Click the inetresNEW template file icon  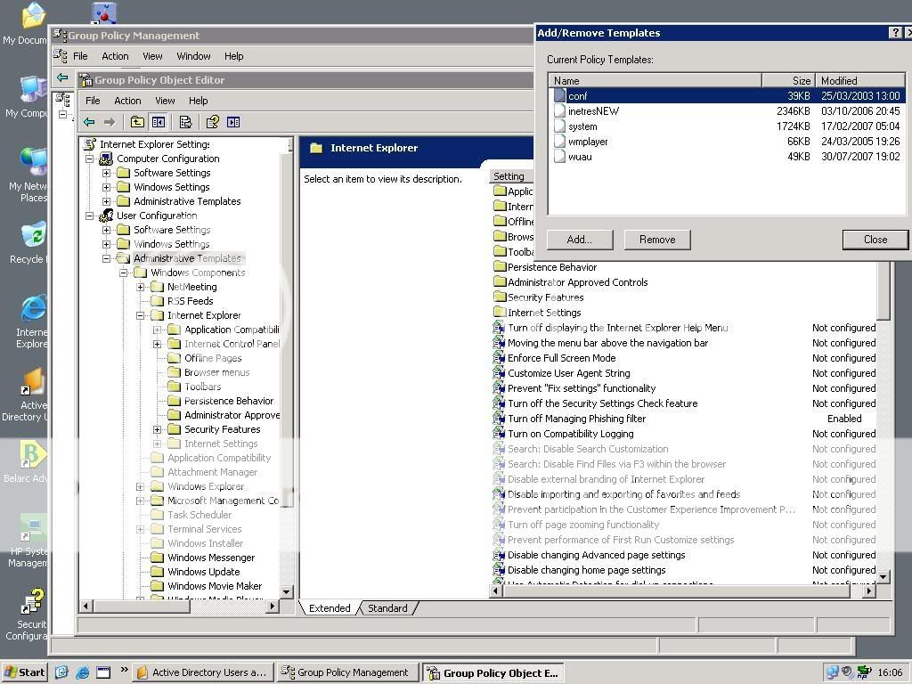pyautogui.click(x=559, y=111)
